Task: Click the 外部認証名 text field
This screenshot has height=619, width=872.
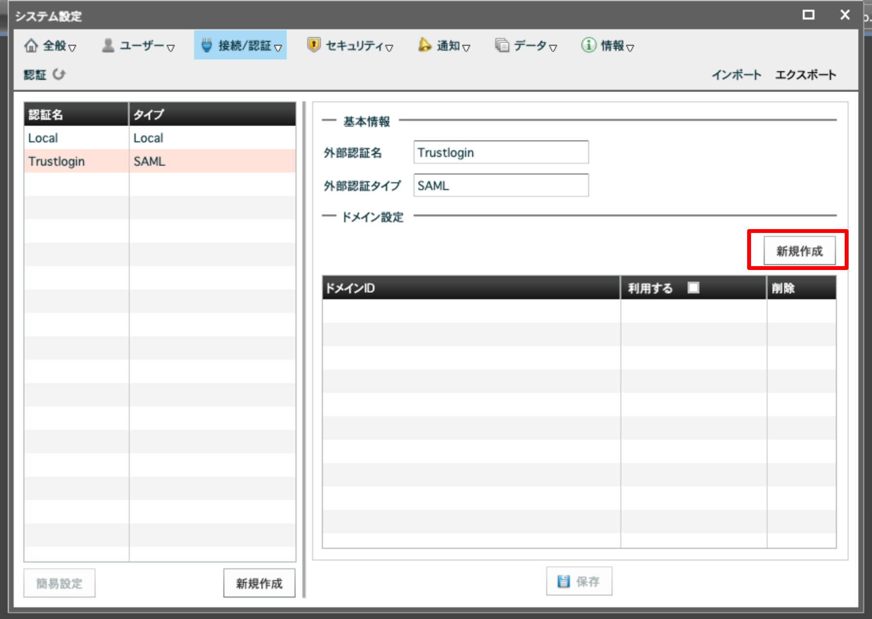Action: [501, 153]
